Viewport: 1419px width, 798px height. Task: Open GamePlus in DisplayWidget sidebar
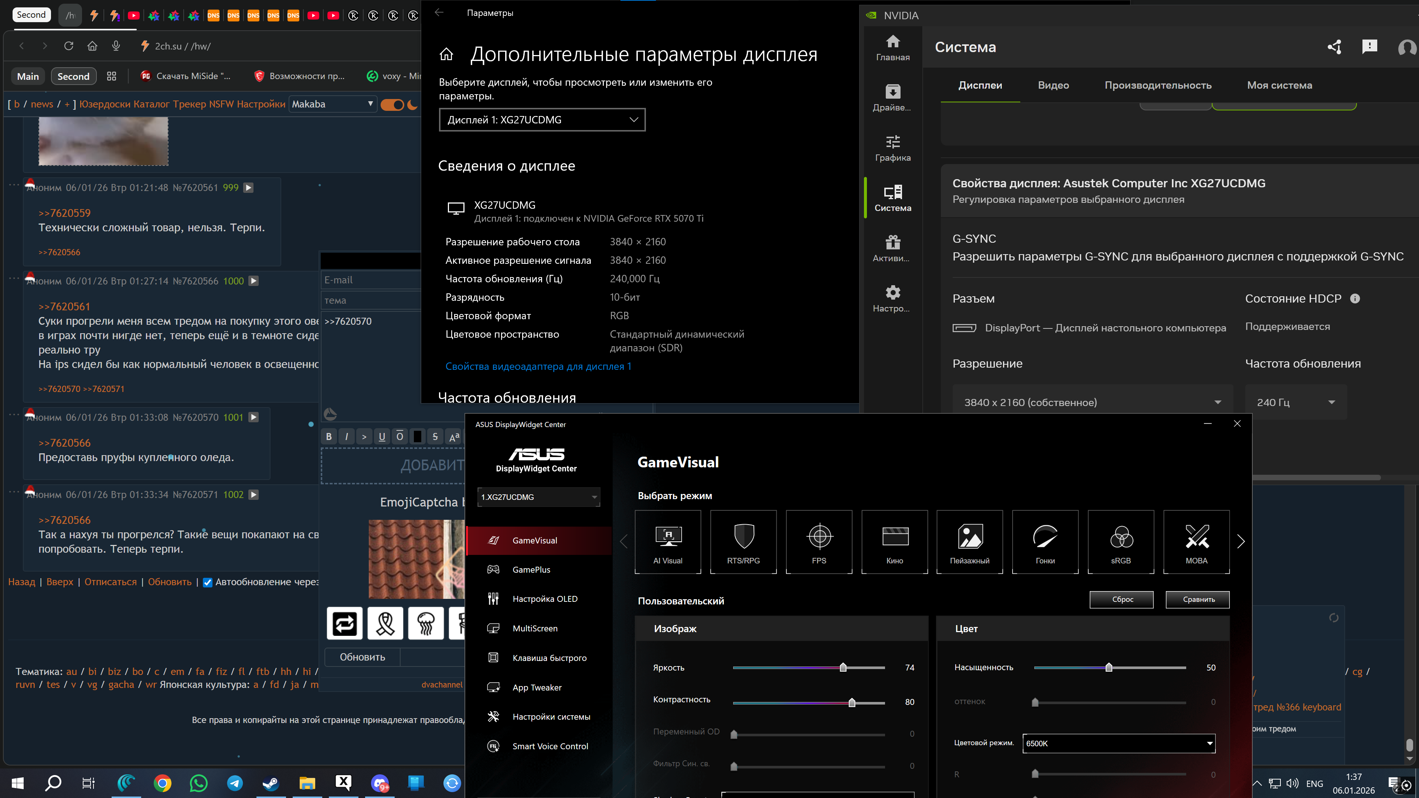point(531,569)
